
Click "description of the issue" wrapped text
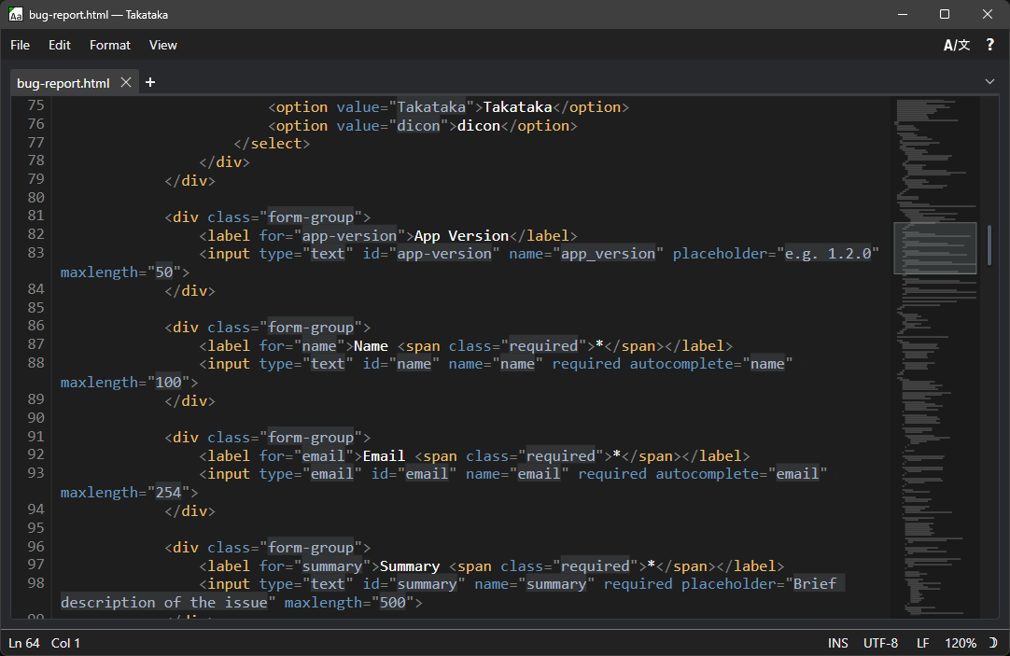click(x=164, y=603)
